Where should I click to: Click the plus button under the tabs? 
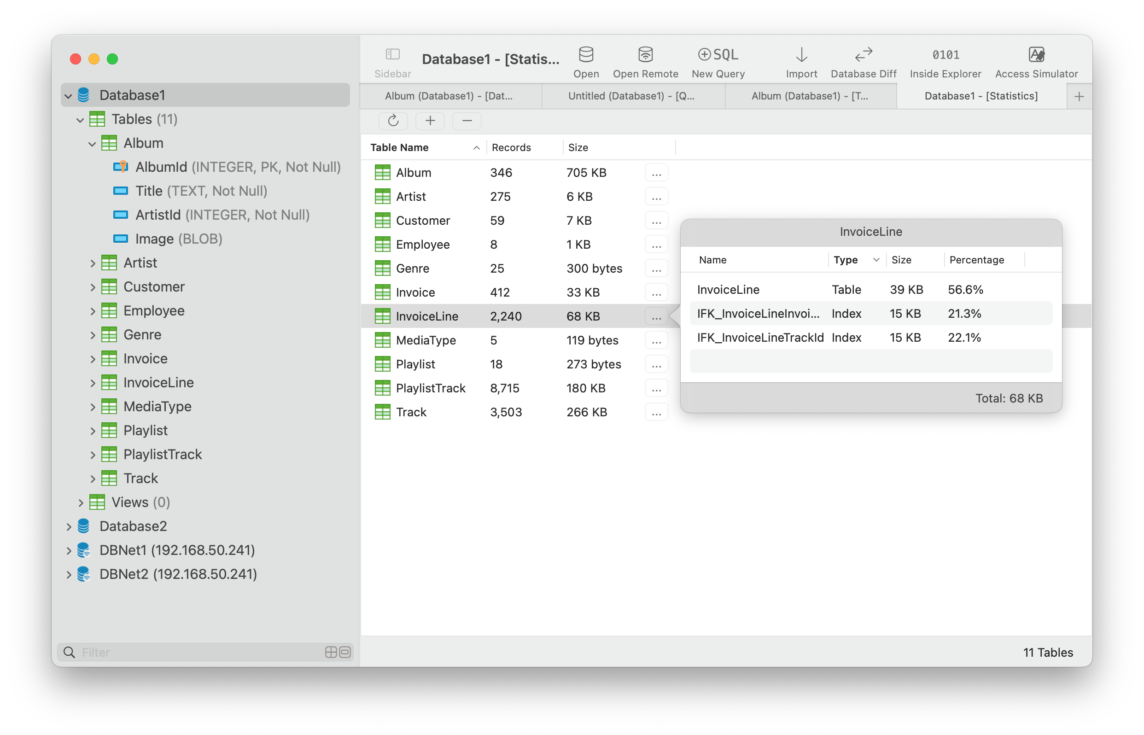tap(430, 121)
